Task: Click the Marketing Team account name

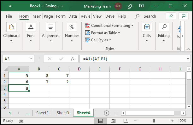Action: click(x=97, y=6)
